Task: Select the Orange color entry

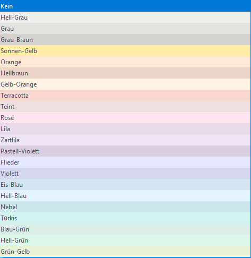Action: pyautogui.click(x=125, y=62)
